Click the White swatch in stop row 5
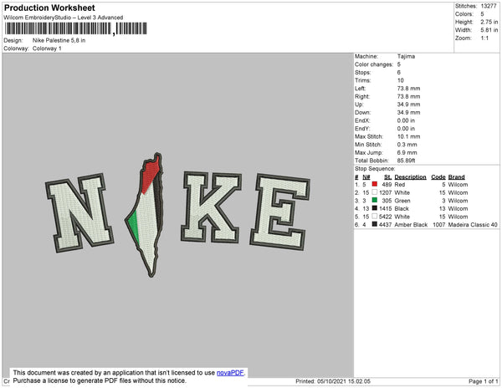 pyautogui.click(x=375, y=217)
